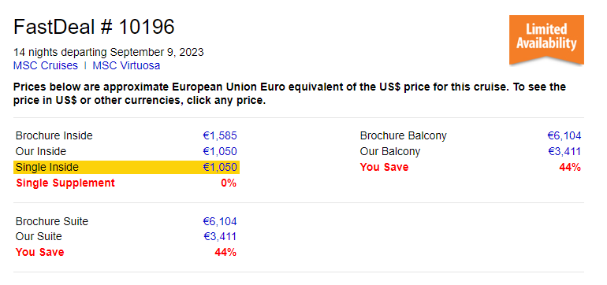Click the Suite You Save 44% value
The width and height of the screenshot is (607, 285).
point(225,253)
